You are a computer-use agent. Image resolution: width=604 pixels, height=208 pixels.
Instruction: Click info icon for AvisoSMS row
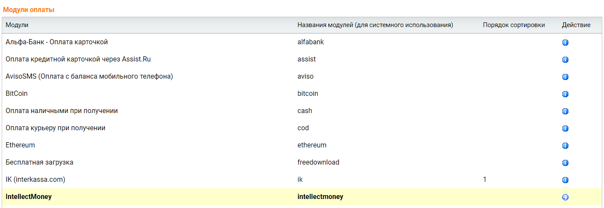tap(565, 77)
